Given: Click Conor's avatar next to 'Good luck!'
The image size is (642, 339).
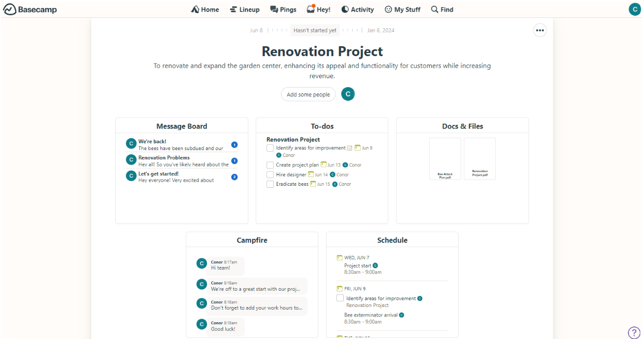Looking at the screenshot, I should (x=201, y=324).
